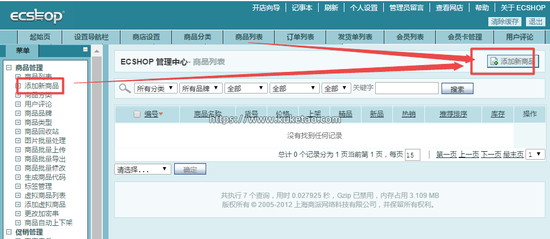The image size is (550, 239).
Task: Click the sidebar scrollbar up arrow
Action: coord(97,51)
